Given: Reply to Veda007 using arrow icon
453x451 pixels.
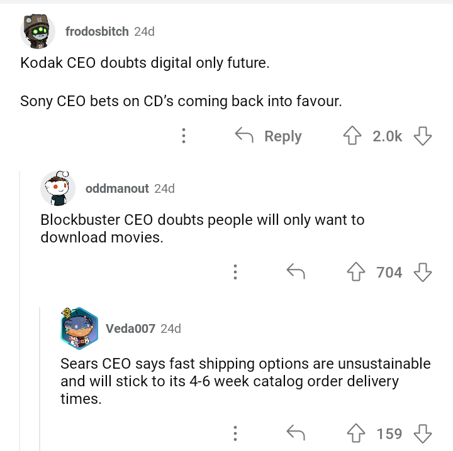Looking at the screenshot, I should pyautogui.click(x=296, y=433).
